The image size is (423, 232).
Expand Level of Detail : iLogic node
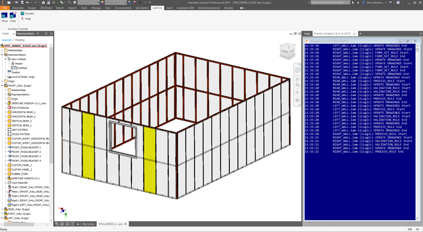(x=5, y=77)
